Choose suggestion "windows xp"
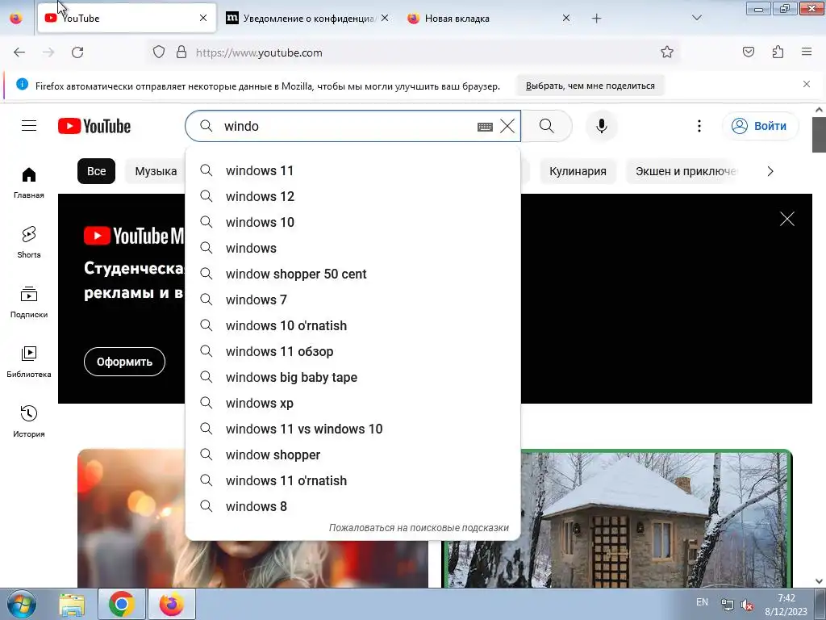Viewport: 826px width, 620px height. click(353, 404)
